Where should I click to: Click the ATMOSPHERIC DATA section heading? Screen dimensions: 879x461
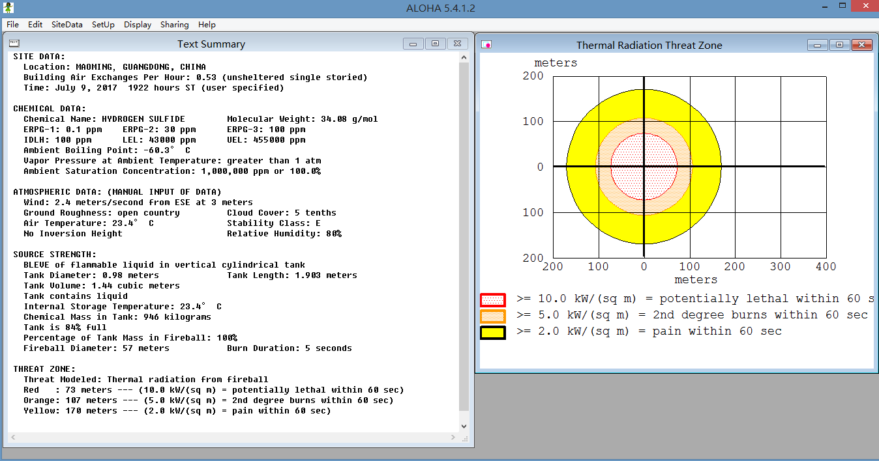pyautogui.click(x=117, y=192)
